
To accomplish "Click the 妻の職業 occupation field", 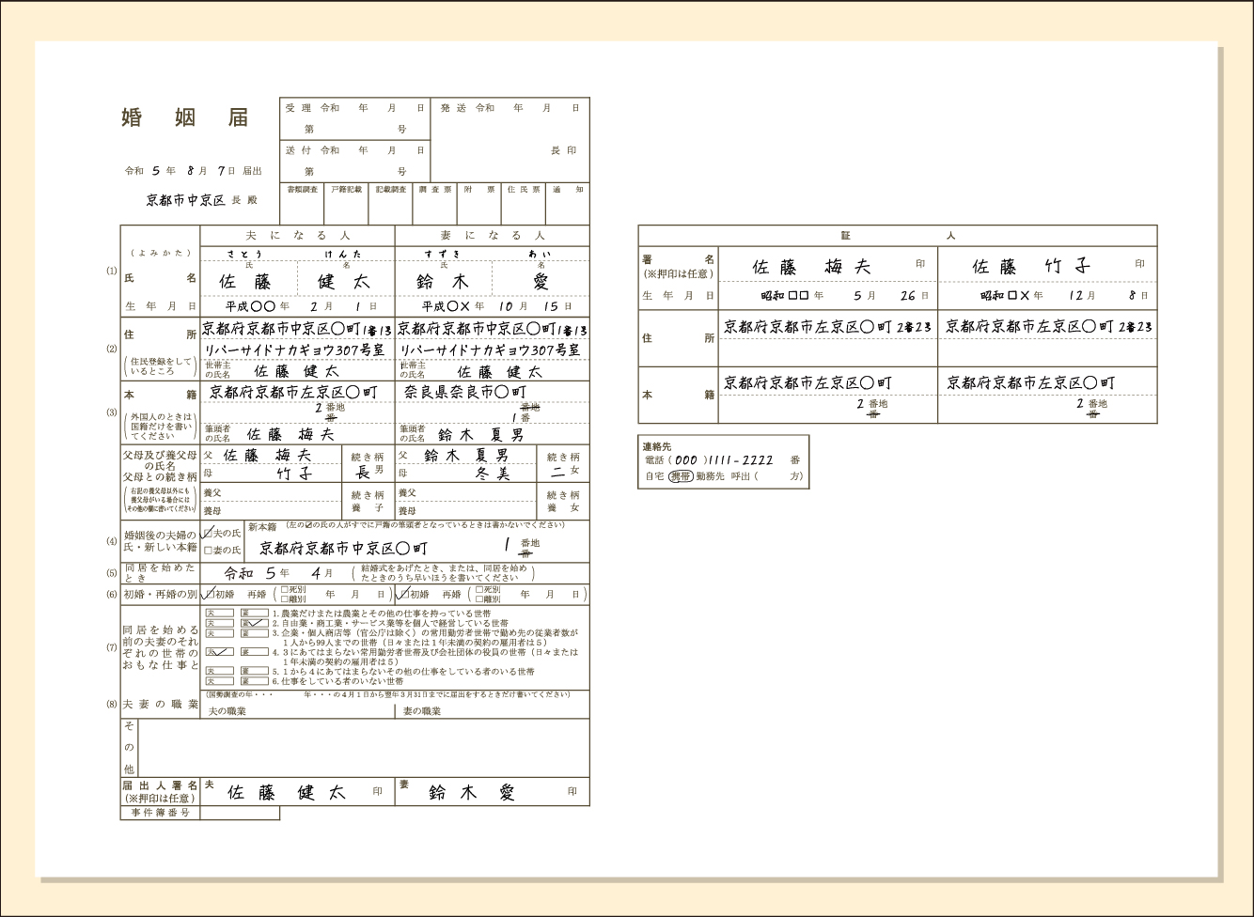I will (492, 711).
